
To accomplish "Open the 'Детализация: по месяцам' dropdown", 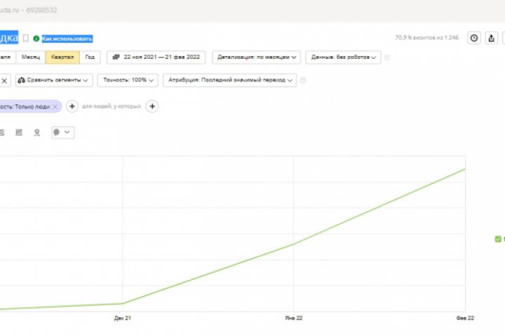I will pos(257,57).
